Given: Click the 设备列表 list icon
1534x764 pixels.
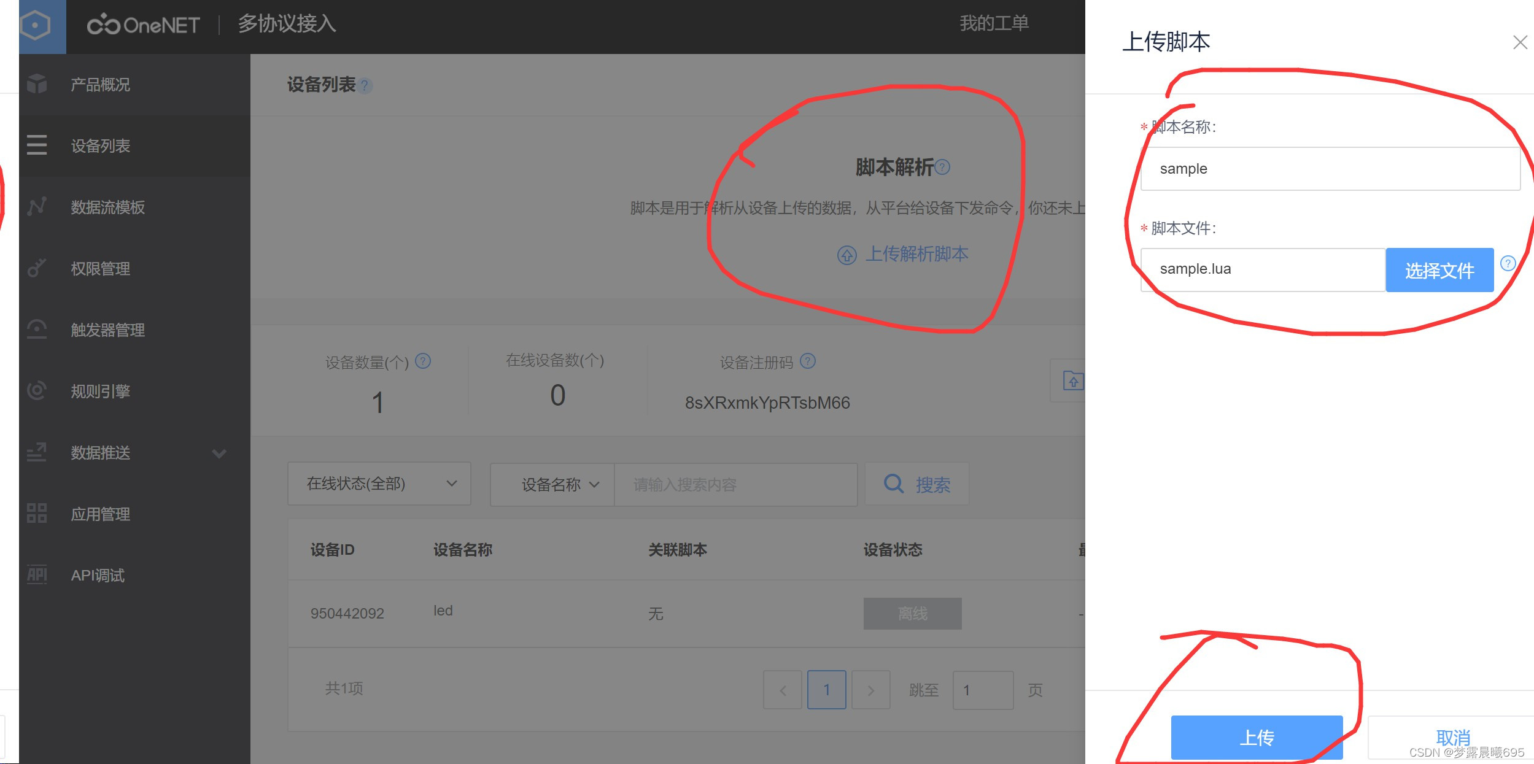Looking at the screenshot, I should point(37,145).
